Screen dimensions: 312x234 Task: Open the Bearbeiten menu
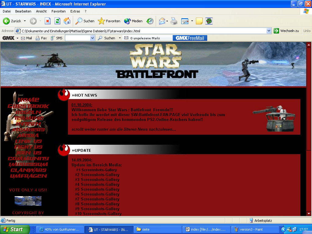23,11
